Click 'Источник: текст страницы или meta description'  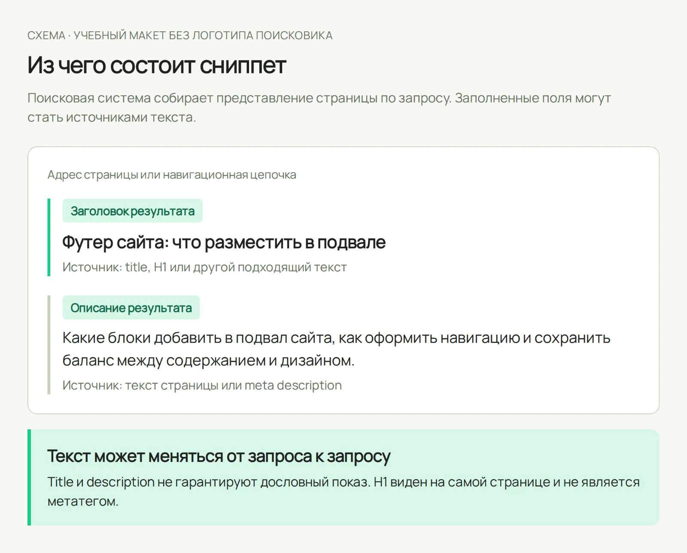coord(202,385)
